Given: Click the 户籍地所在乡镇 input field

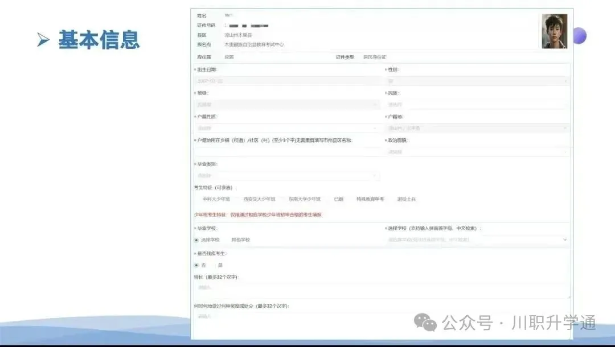Looking at the screenshot, I should (287, 152).
